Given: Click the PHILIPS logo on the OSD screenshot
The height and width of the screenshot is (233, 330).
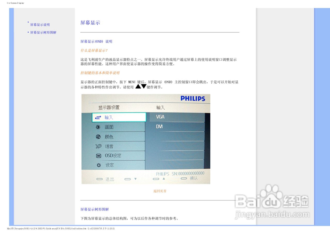Looking at the screenshot, I should (193, 98).
